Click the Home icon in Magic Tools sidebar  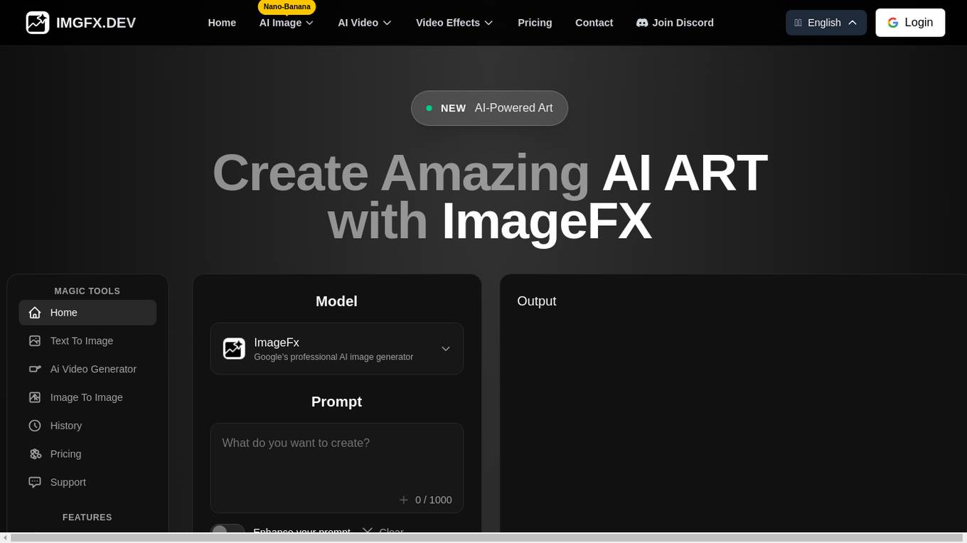tap(35, 313)
